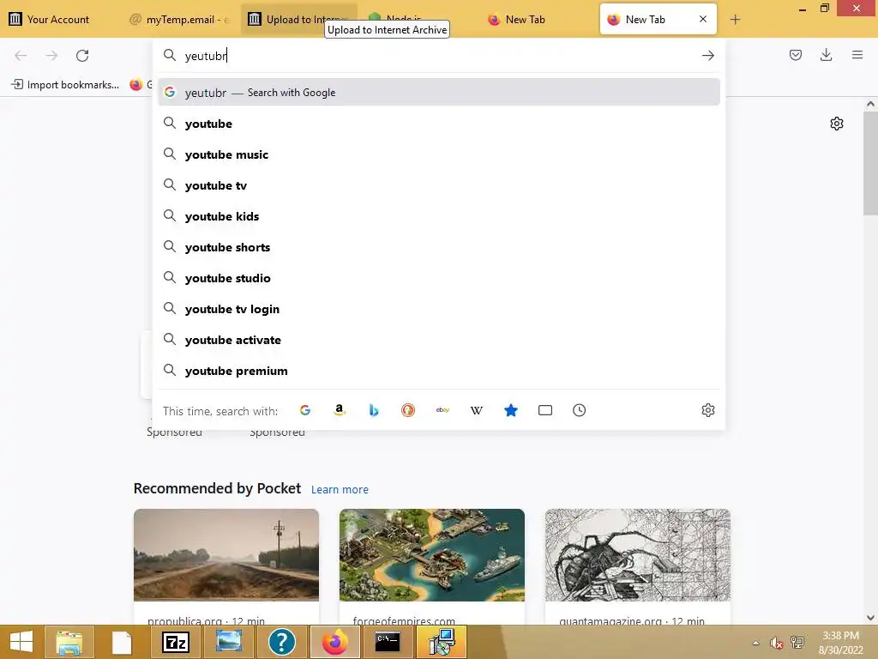
Task: Open the Firefox application menu
Action: pos(857,55)
